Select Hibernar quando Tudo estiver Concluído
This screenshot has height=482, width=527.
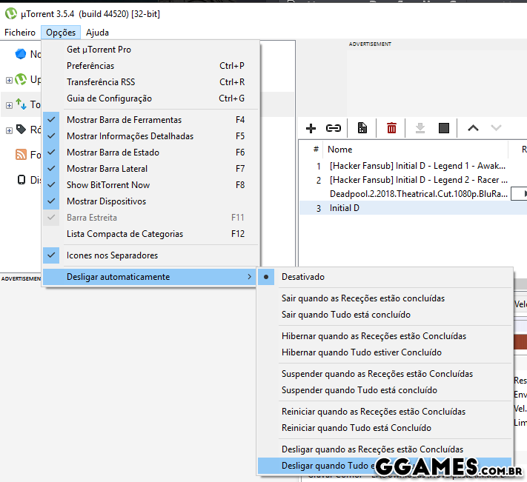[x=361, y=352]
